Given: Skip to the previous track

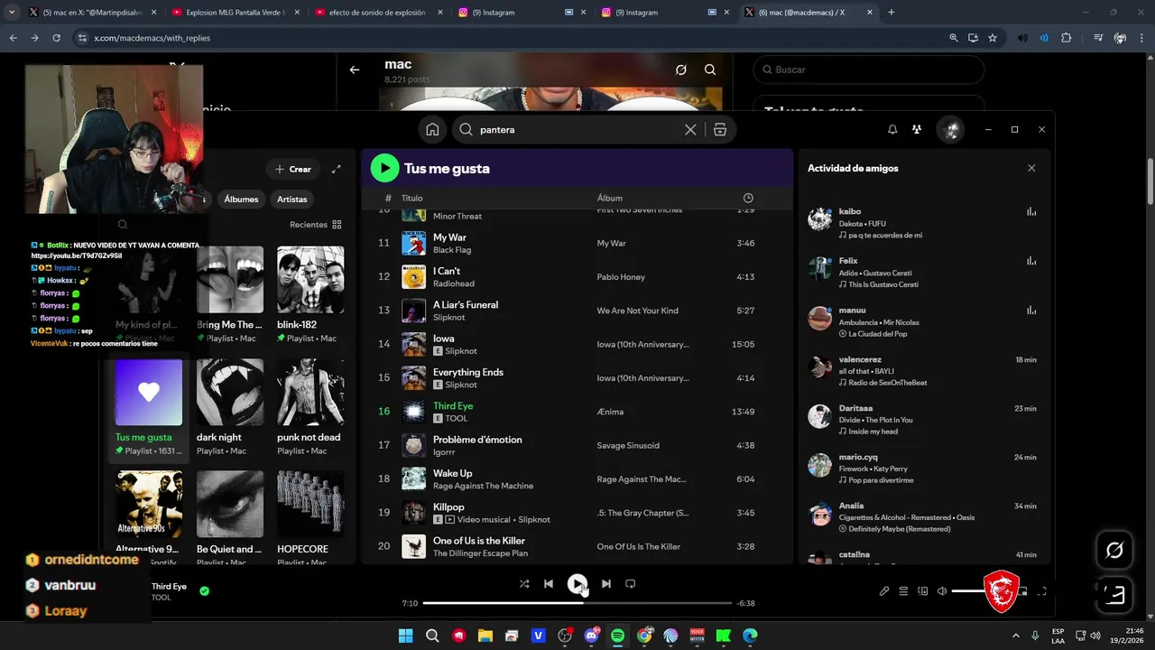Looking at the screenshot, I should (x=548, y=584).
